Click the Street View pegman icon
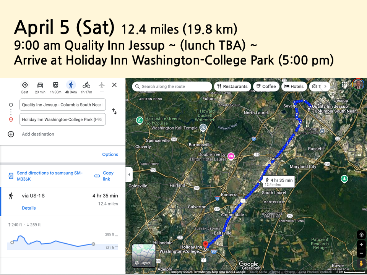This screenshot has height=275, width=367. [361, 263]
